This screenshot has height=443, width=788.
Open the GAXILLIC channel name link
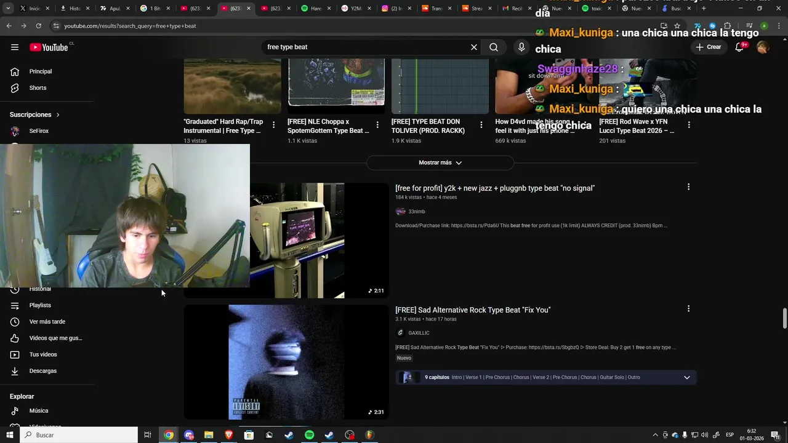419,333
